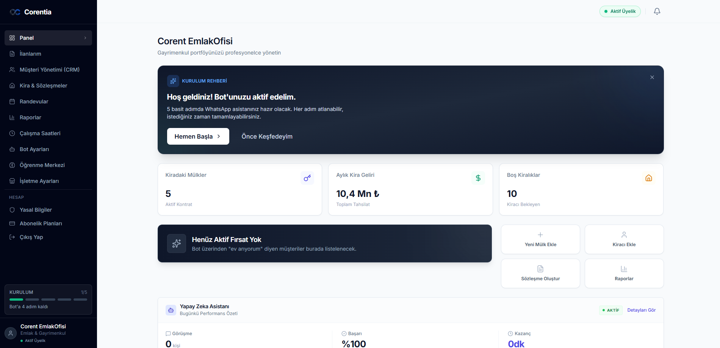The image size is (720, 348).
Task: Go to Müşteri Yönetimi (CRM)
Action: click(x=49, y=70)
